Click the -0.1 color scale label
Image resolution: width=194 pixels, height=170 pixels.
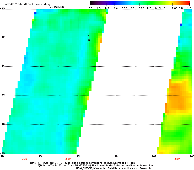(165, 8)
